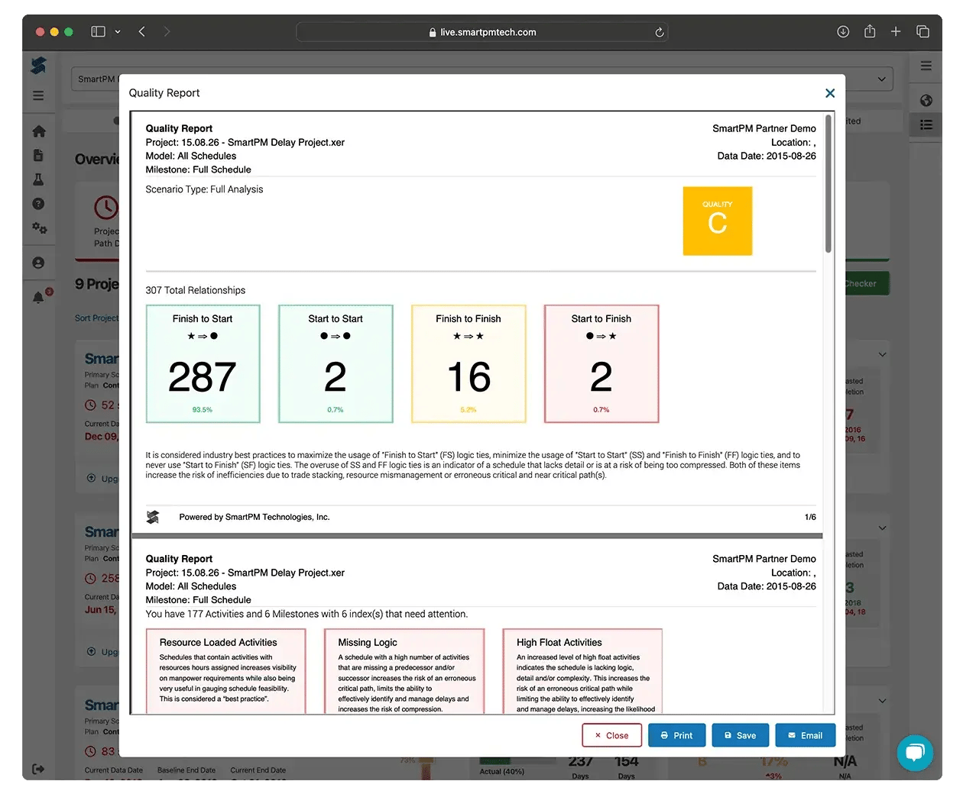
Task: Click the globe icon in right panel
Action: 926,100
